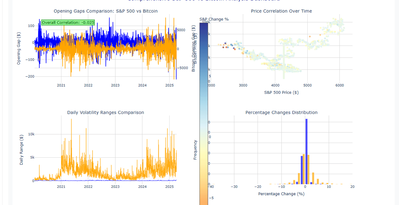The height and width of the screenshot is (205, 399).
Task: Click the "10k" tick on the Daily Range axis
Action: (x=31, y=134)
